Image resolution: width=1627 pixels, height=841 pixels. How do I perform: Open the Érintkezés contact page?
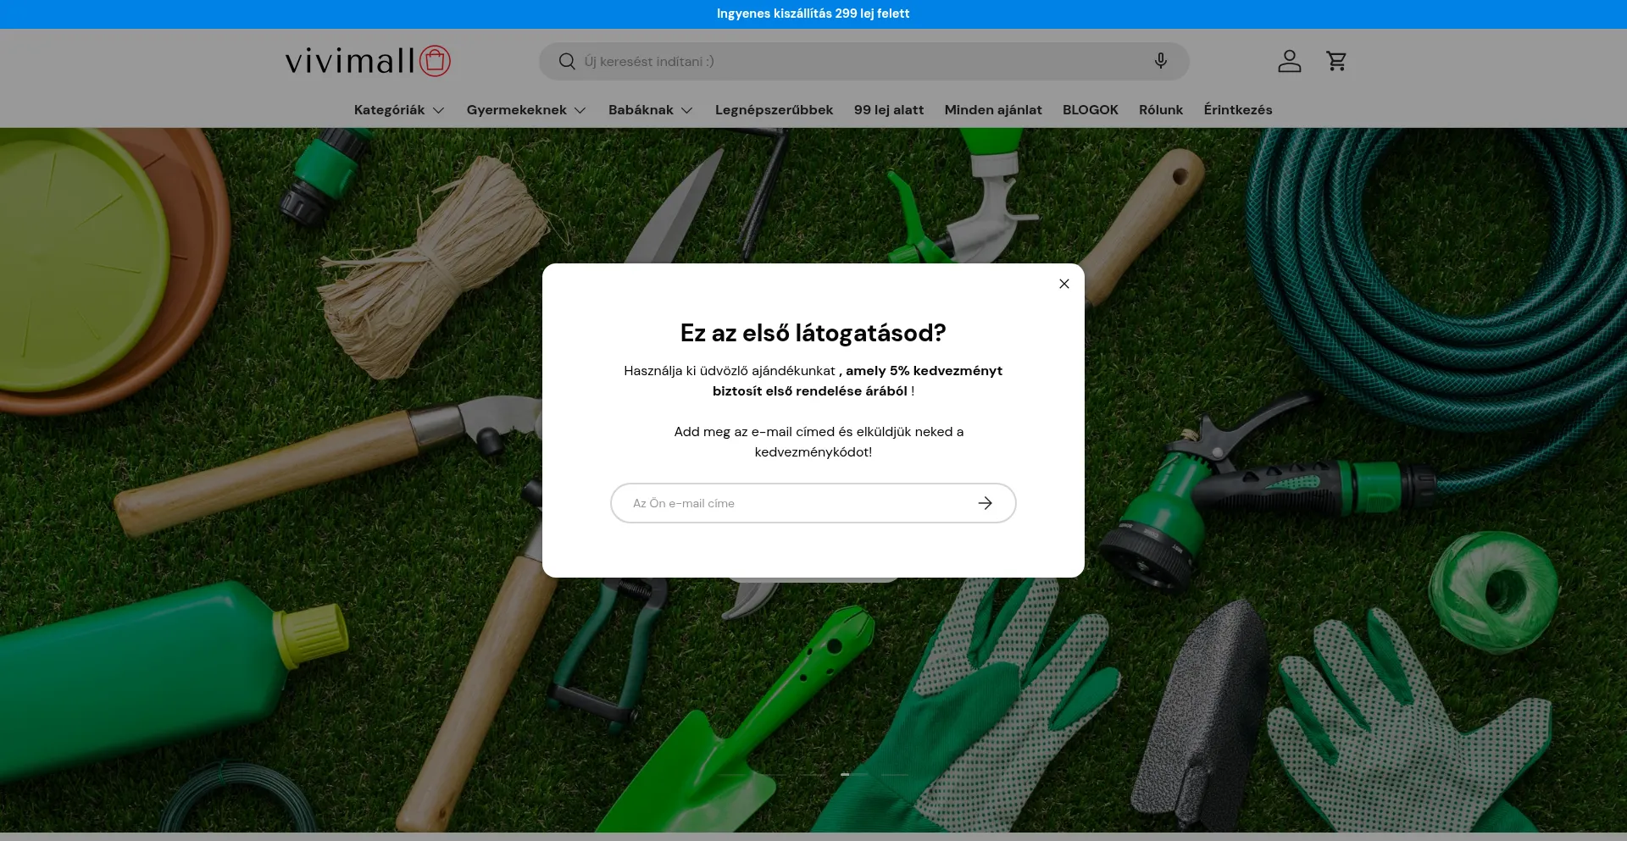[x=1238, y=110]
